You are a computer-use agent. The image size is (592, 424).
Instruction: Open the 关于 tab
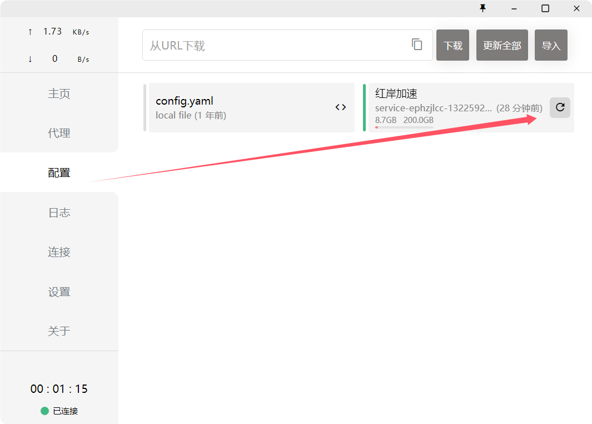coord(59,331)
